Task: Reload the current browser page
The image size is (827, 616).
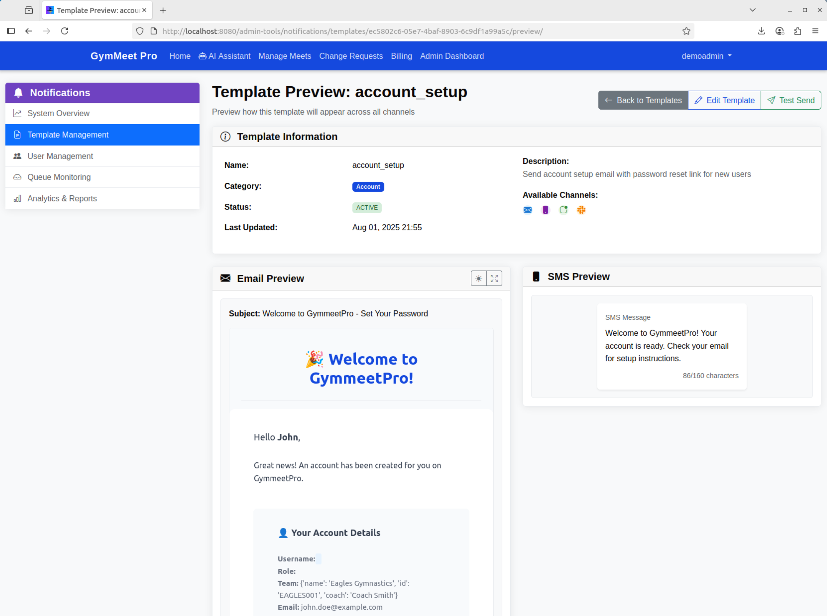Action: pos(64,31)
